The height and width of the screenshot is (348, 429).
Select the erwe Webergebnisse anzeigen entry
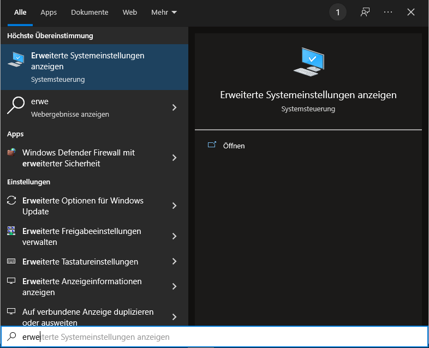coord(94,107)
